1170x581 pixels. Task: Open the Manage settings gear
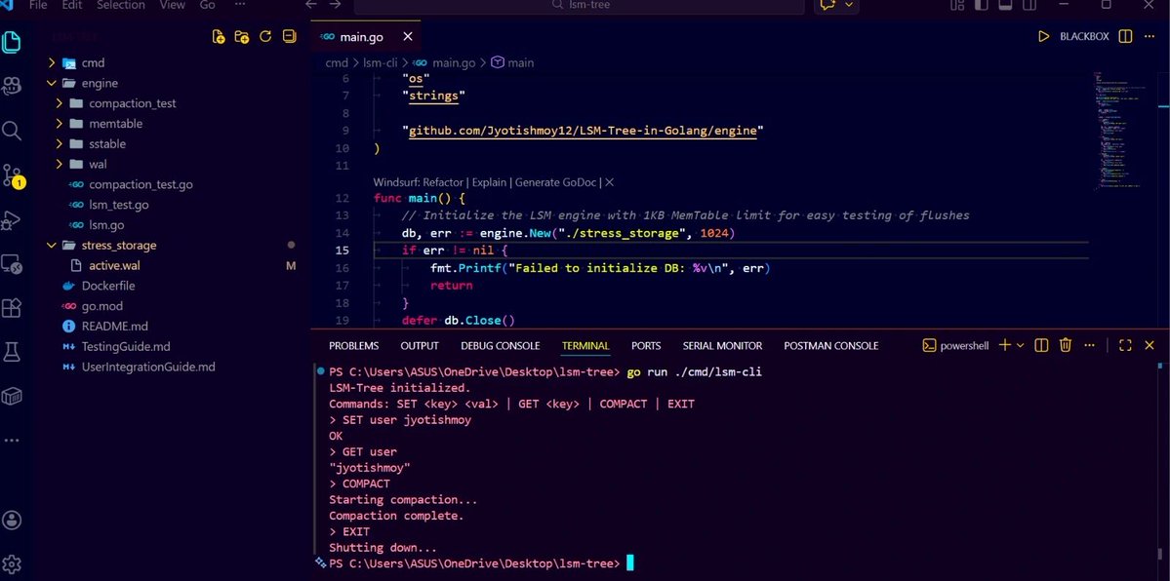pos(11,563)
